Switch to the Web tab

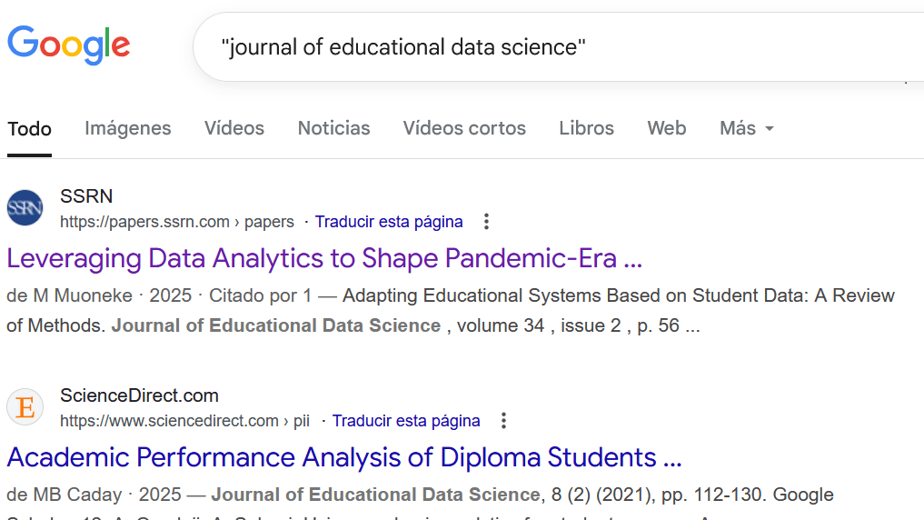(x=666, y=128)
